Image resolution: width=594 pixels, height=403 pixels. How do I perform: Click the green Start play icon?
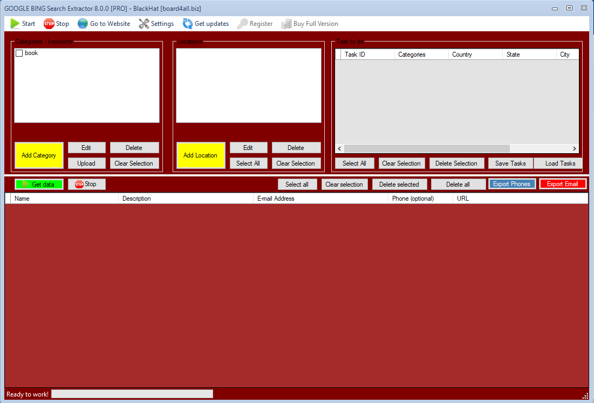(15, 24)
